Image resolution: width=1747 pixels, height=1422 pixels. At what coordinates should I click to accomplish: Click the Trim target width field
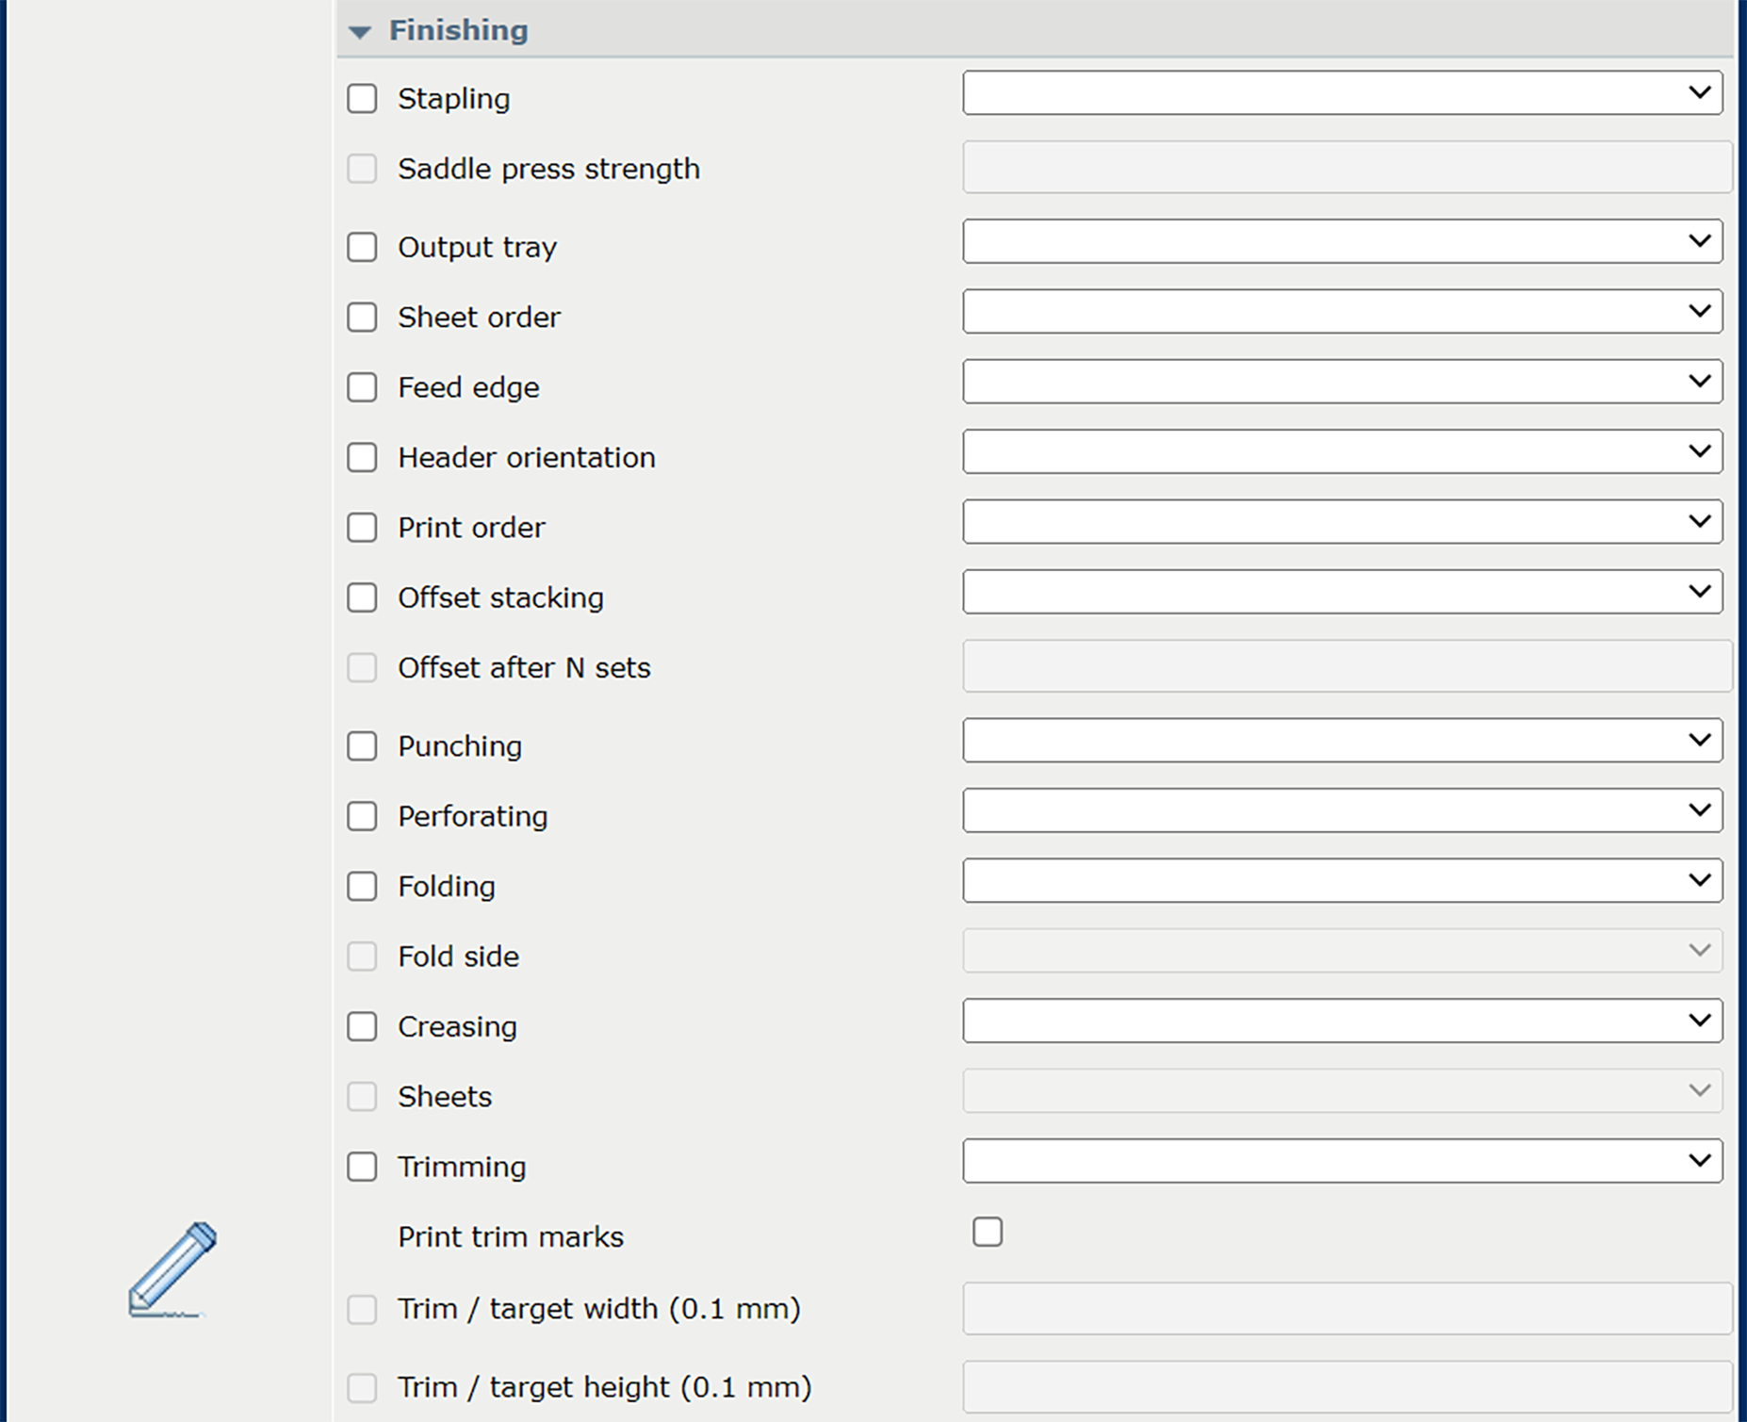1347,1308
